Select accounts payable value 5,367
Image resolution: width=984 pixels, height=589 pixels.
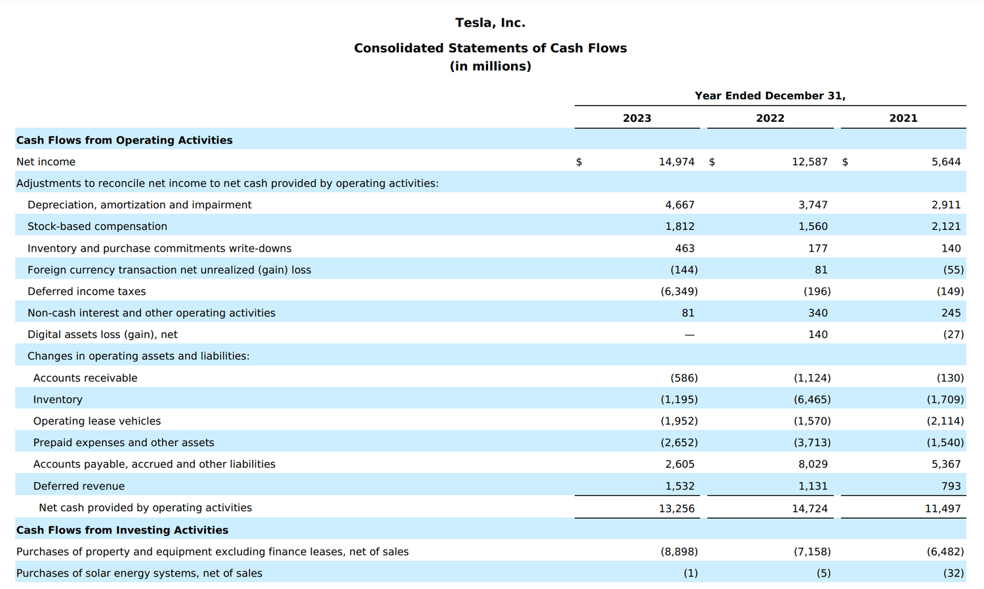point(946,465)
